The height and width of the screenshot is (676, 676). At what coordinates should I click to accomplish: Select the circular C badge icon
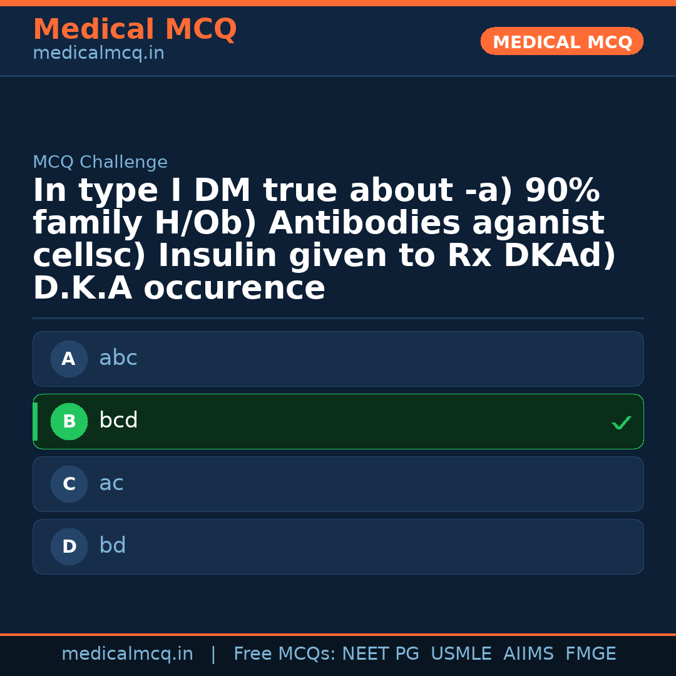pyautogui.click(x=69, y=484)
